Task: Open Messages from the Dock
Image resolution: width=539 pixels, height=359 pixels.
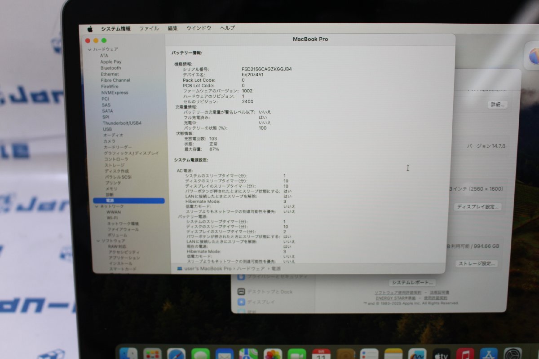Action: [200, 355]
